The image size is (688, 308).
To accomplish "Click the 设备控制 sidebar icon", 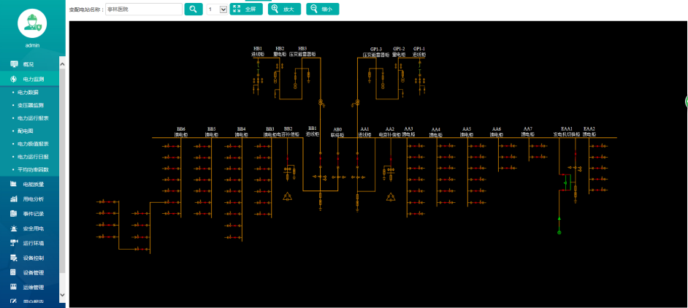I will coord(14,258).
